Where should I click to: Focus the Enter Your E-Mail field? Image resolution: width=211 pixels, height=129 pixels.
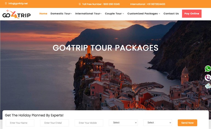tap(54, 123)
